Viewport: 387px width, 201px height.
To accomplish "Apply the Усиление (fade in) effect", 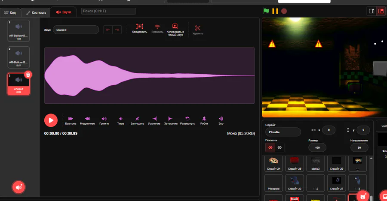I will 154,120.
